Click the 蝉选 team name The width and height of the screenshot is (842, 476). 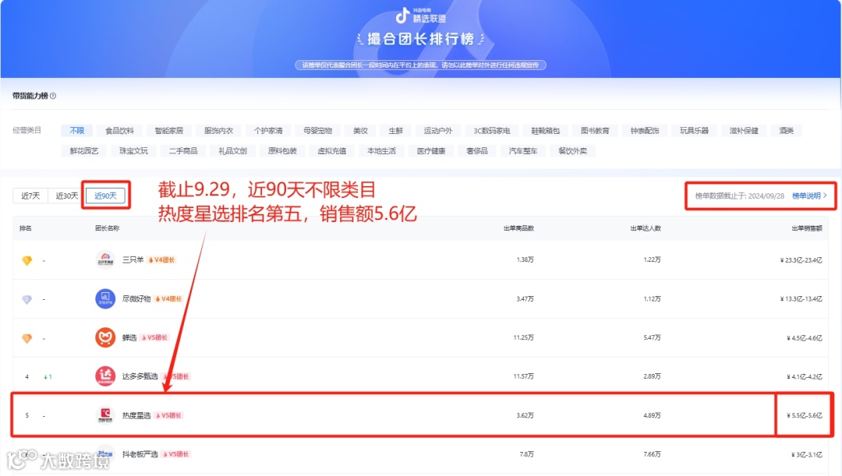click(x=129, y=337)
